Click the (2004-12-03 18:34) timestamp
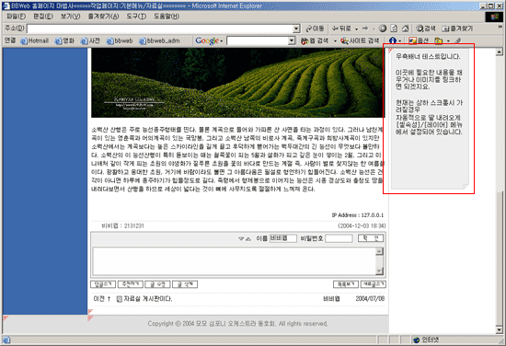The image size is (506, 346). pos(362,226)
